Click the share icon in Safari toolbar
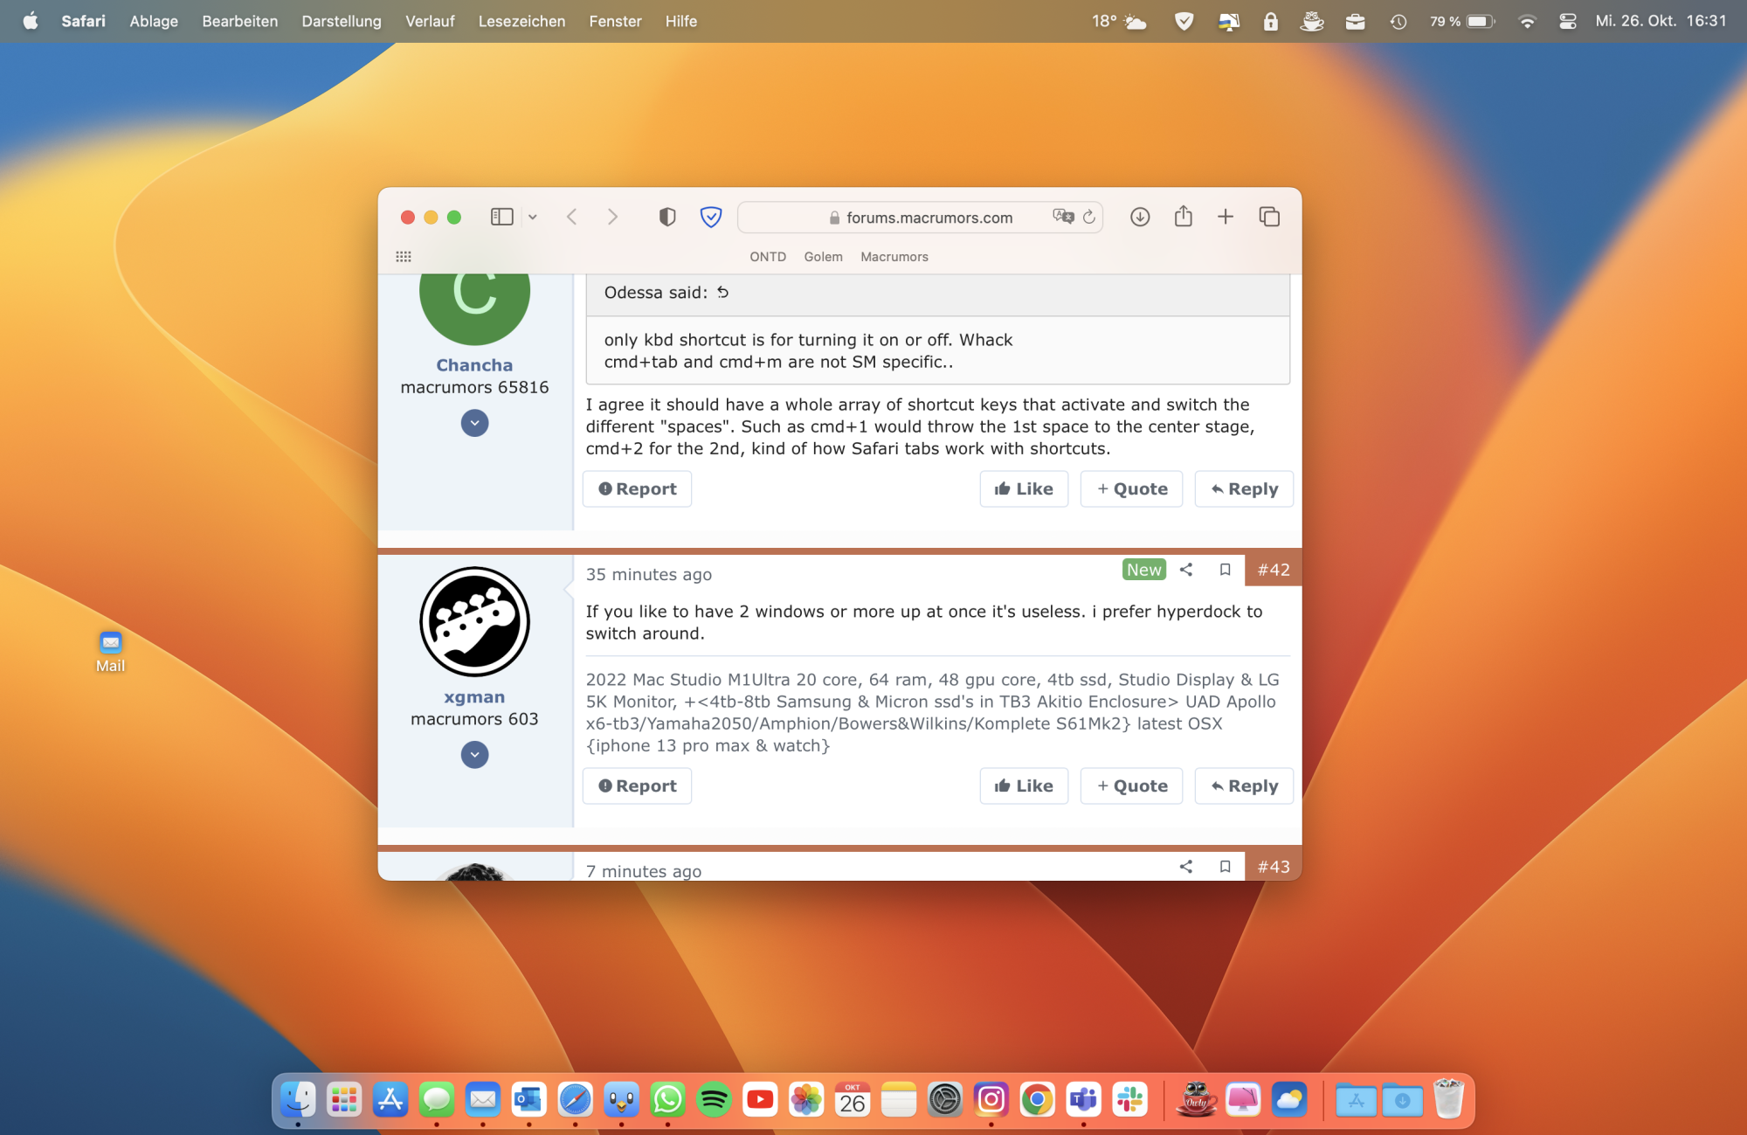The width and height of the screenshot is (1747, 1135). point(1183,217)
